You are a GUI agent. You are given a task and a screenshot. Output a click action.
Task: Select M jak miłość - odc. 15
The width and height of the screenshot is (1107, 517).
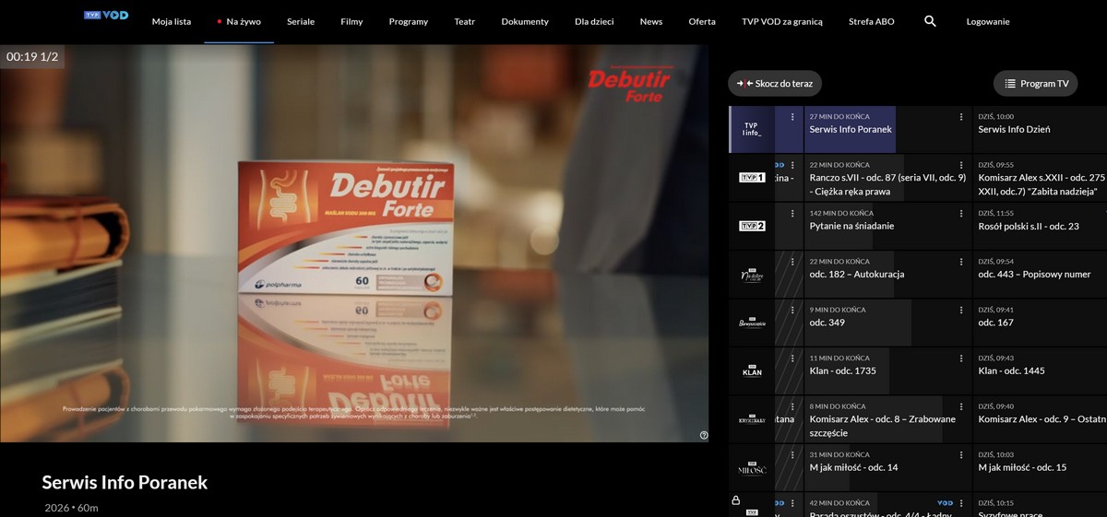click(1041, 468)
